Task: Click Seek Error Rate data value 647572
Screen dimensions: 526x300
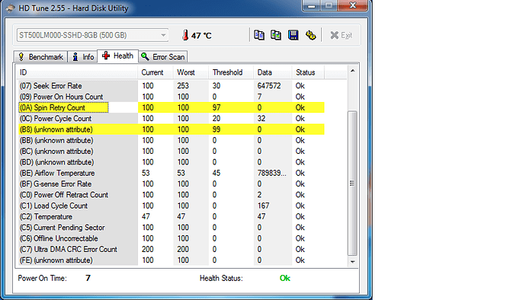Action: tap(269, 86)
